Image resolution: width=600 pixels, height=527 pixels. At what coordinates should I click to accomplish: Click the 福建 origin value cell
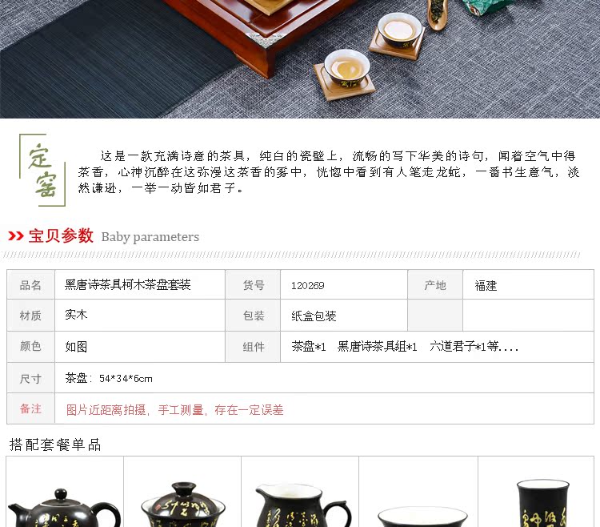(528, 284)
